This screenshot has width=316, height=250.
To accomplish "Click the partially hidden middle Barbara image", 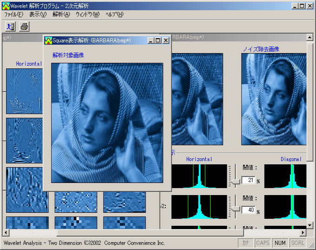I will tap(197, 99).
